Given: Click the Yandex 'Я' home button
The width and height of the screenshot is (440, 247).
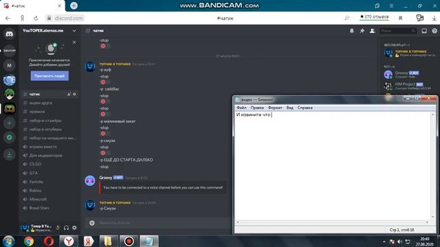Looking at the screenshot, I should pyautogui.click(x=22, y=19).
